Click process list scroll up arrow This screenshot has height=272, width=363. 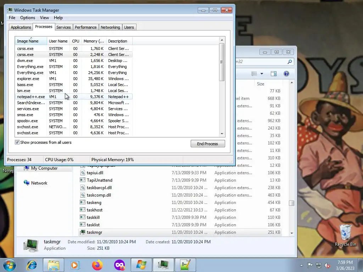pyautogui.click(x=222, y=40)
